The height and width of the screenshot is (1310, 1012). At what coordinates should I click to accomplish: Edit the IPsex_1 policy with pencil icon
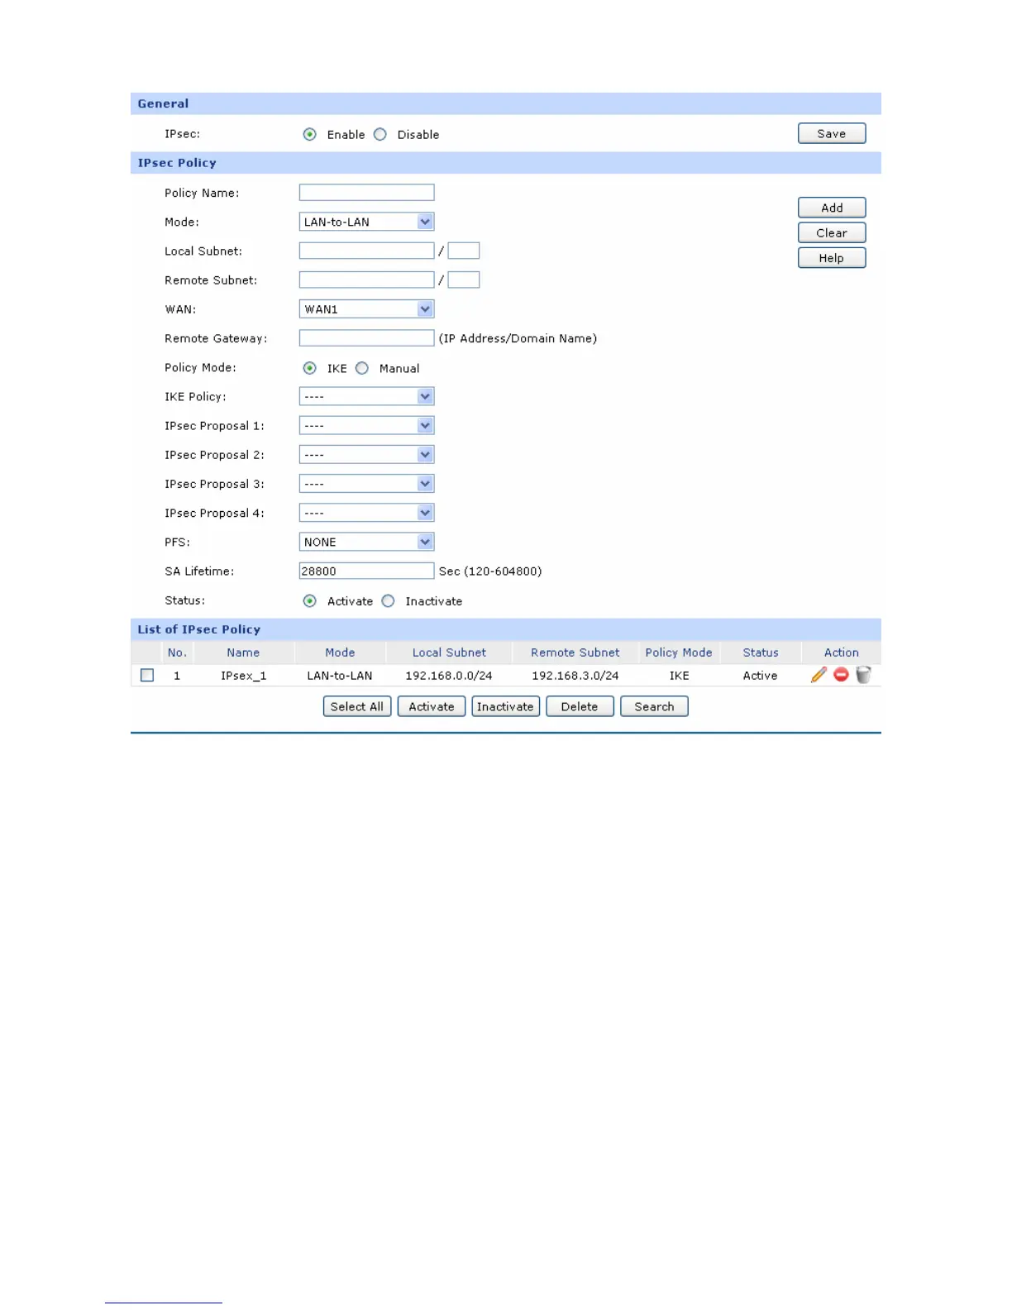[819, 675]
